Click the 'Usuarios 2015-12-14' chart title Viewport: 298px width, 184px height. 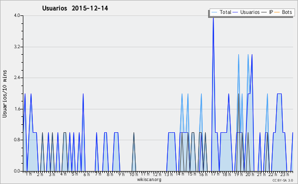[75, 8]
